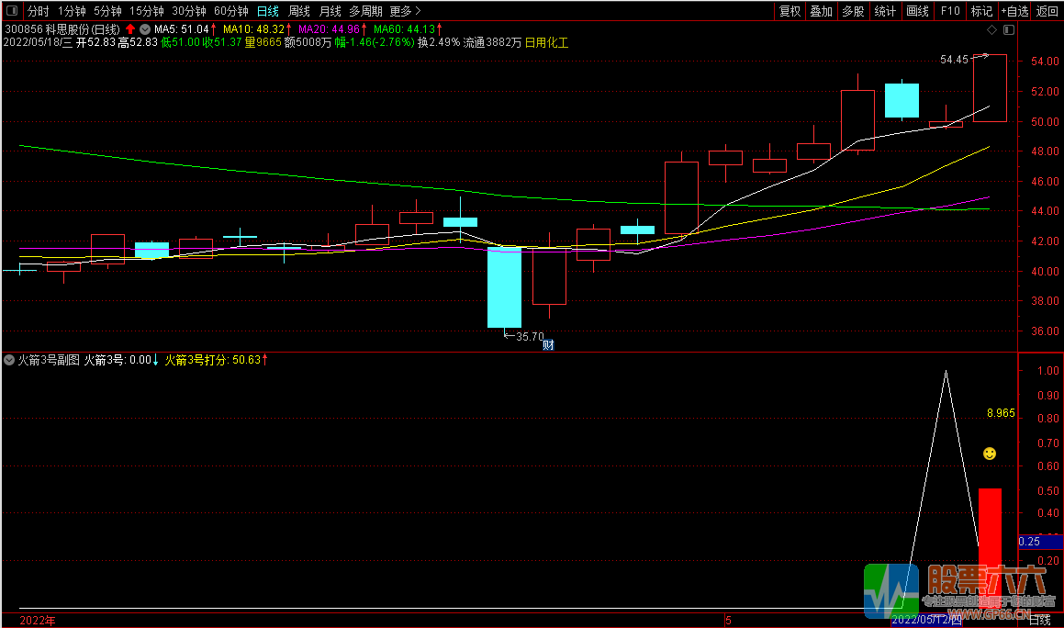This screenshot has height=628, width=1064.
Task: Open the 多股 multi-stock view
Action: pos(853,11)
